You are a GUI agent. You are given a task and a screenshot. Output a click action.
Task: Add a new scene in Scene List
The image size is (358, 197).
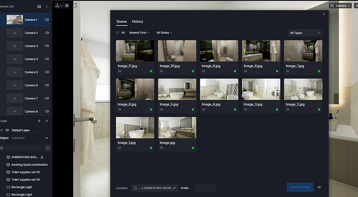pos(39,7)
